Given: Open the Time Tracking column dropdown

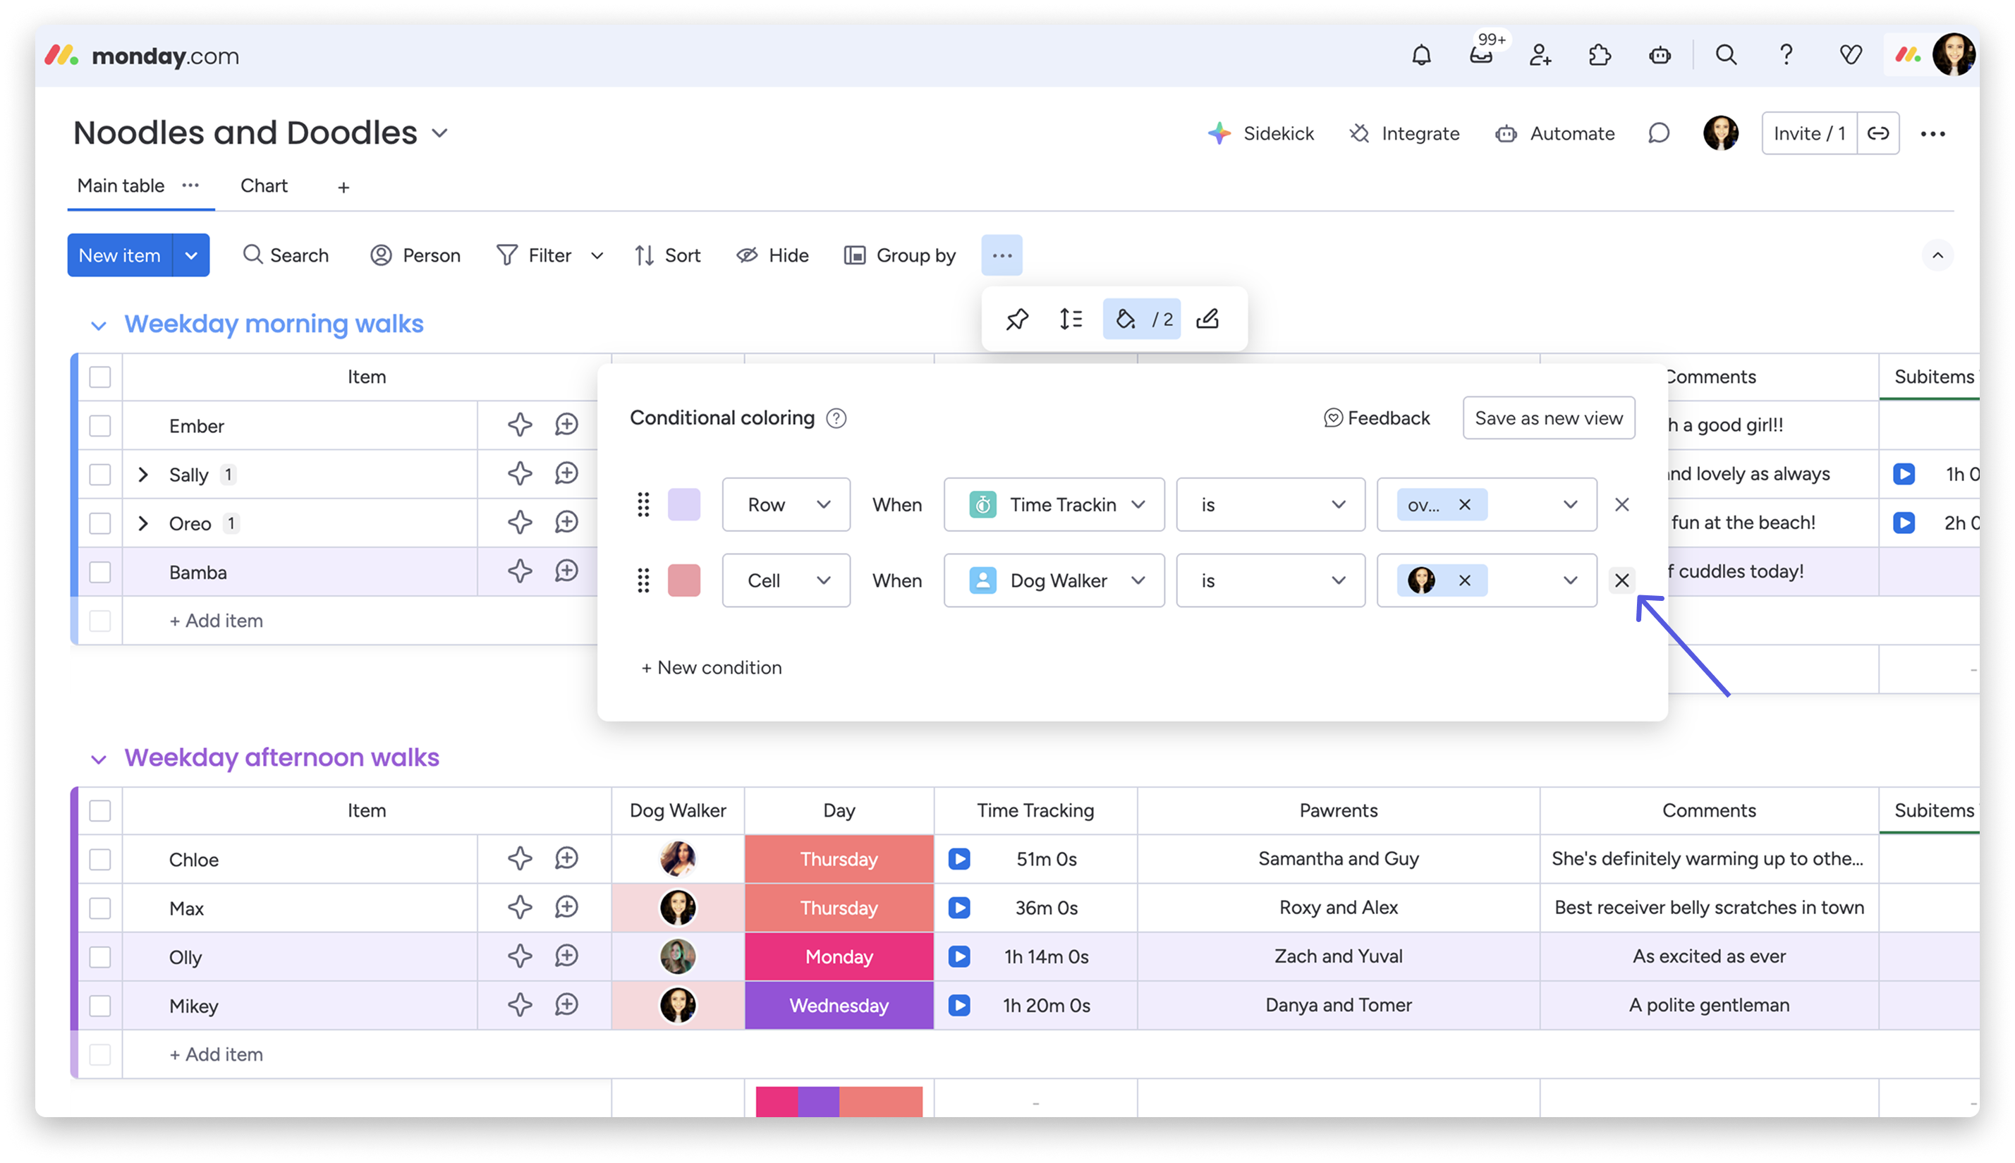Looking at the screenshot, I should [1054, 505].
